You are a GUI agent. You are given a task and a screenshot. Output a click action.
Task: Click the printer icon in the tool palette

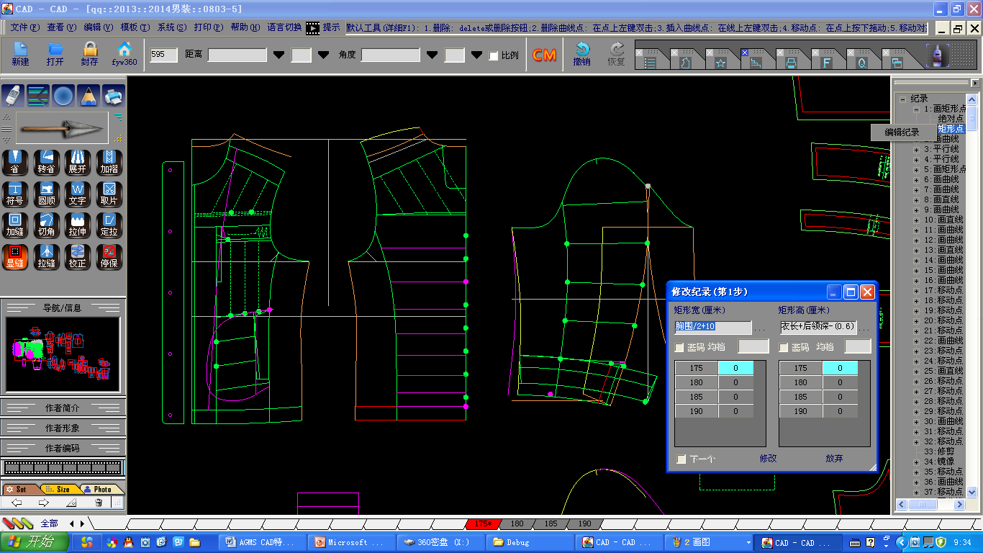(x=113, y=95)
